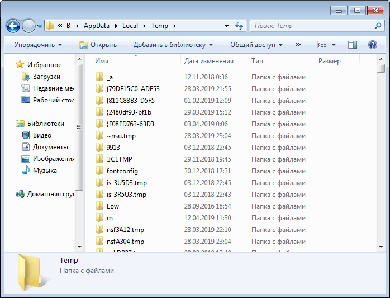Click the search magnifier icon
Image resolution: width=390 pixels, height=298 pixels.
pyautogui.click(x=378, y=26)
